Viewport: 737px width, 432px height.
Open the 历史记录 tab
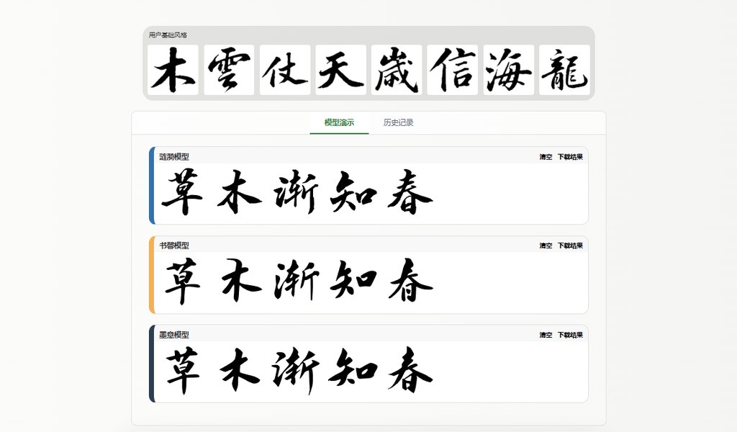click(x=398, y=122)
